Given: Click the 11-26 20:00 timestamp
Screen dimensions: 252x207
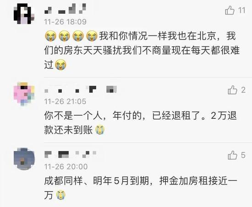Looking at the screenshot, I should coord(66,167).
